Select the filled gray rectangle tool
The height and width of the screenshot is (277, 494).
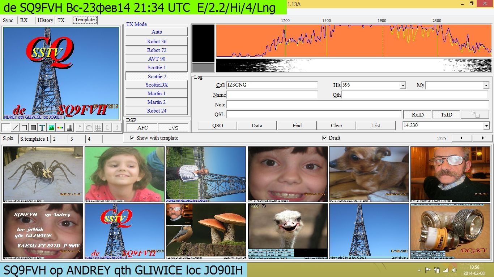click(33, 127)
